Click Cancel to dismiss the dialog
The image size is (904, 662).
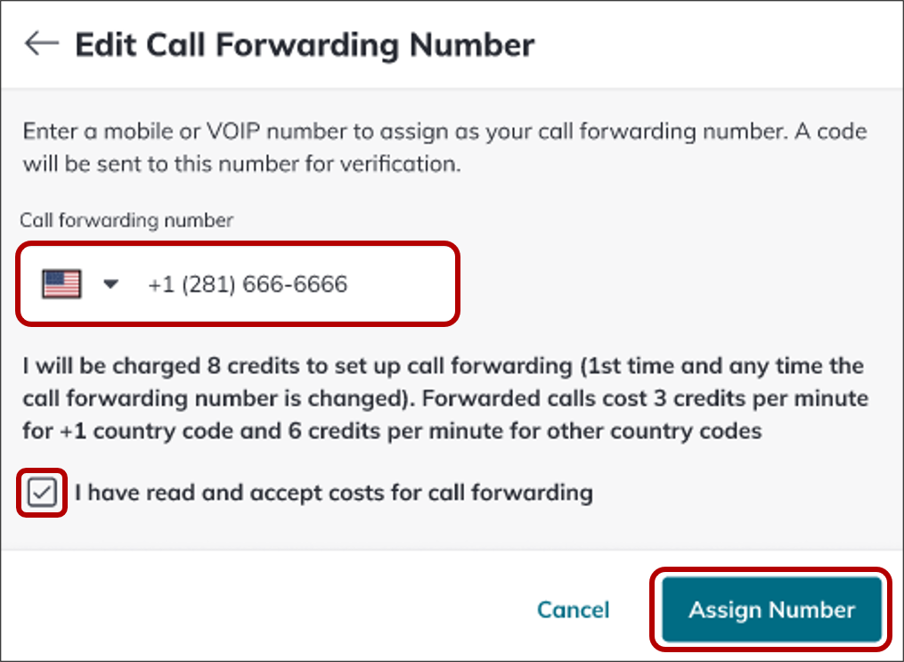pyautogui.click(x=573, y=609)
